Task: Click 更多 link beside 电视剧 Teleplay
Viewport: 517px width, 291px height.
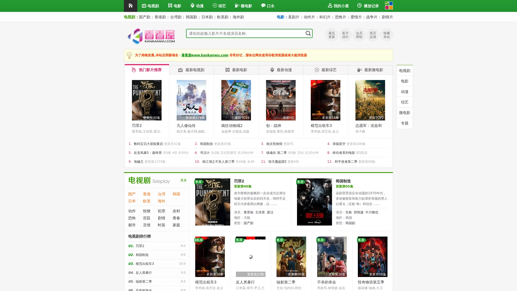Action: 184,180
